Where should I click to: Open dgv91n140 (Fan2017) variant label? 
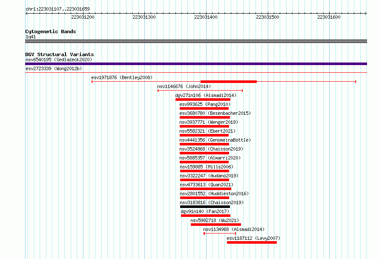pos(205,211)
